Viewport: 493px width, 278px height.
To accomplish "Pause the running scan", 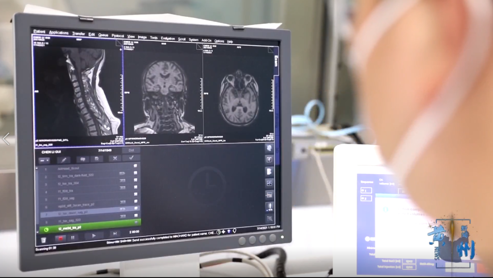I will (73, 237).
